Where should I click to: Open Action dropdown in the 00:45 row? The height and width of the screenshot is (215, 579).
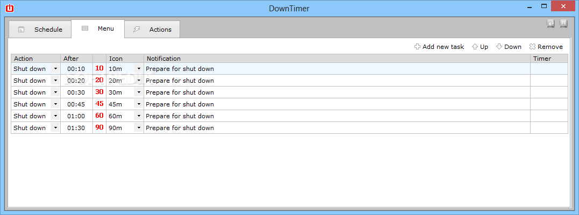[x=55, y=104]
